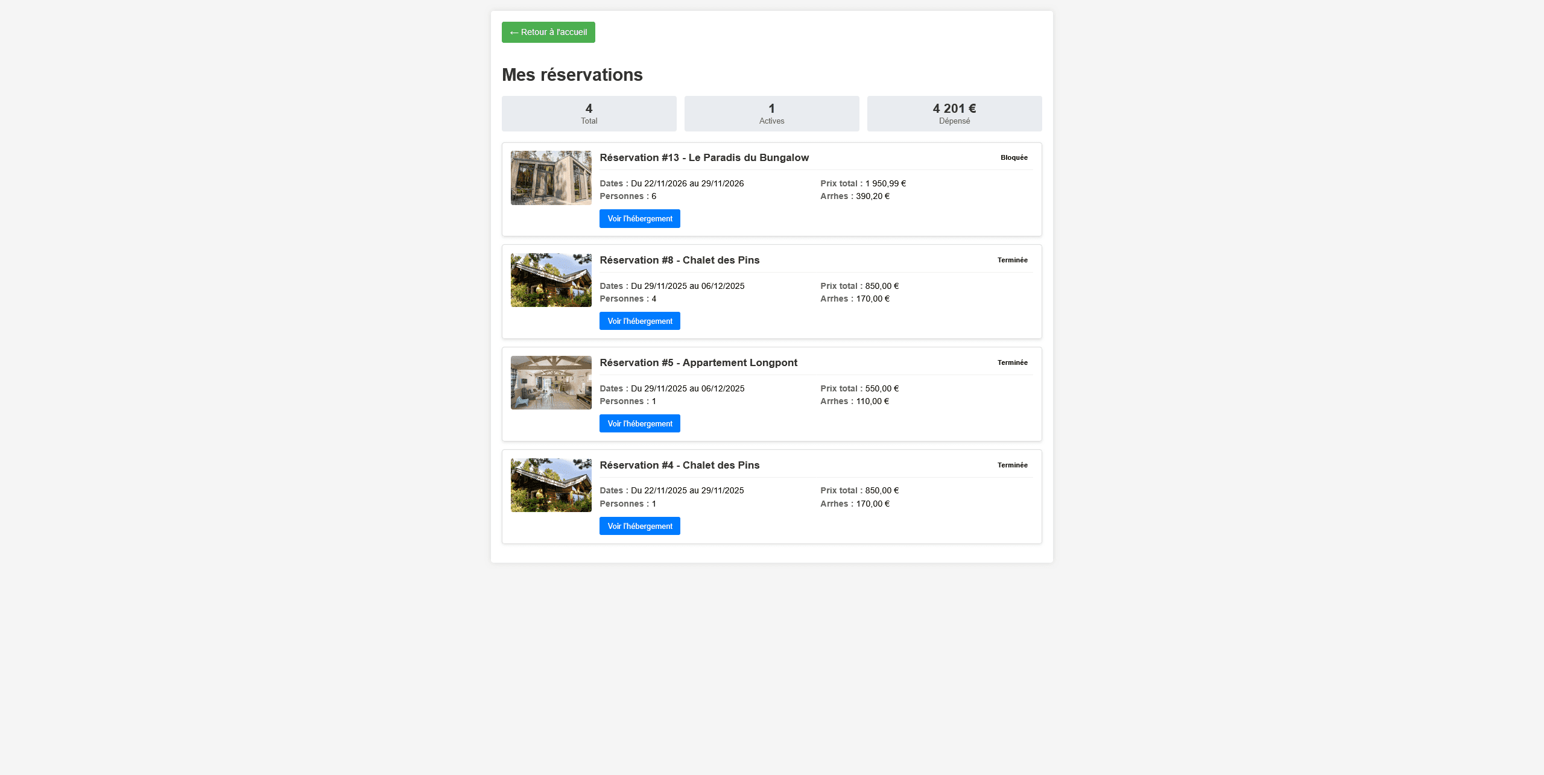Click the Retour à l'accueil button

[x=548, y=32]
